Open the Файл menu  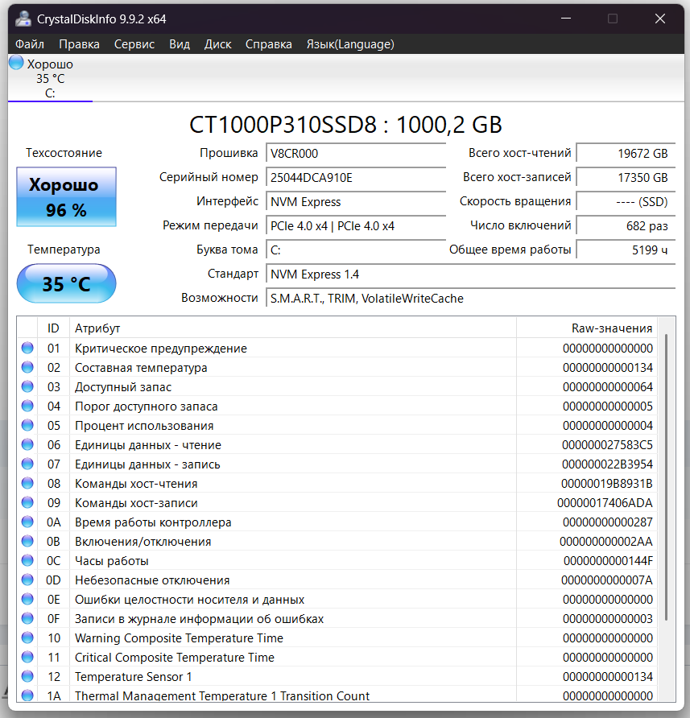pos(30,44)
